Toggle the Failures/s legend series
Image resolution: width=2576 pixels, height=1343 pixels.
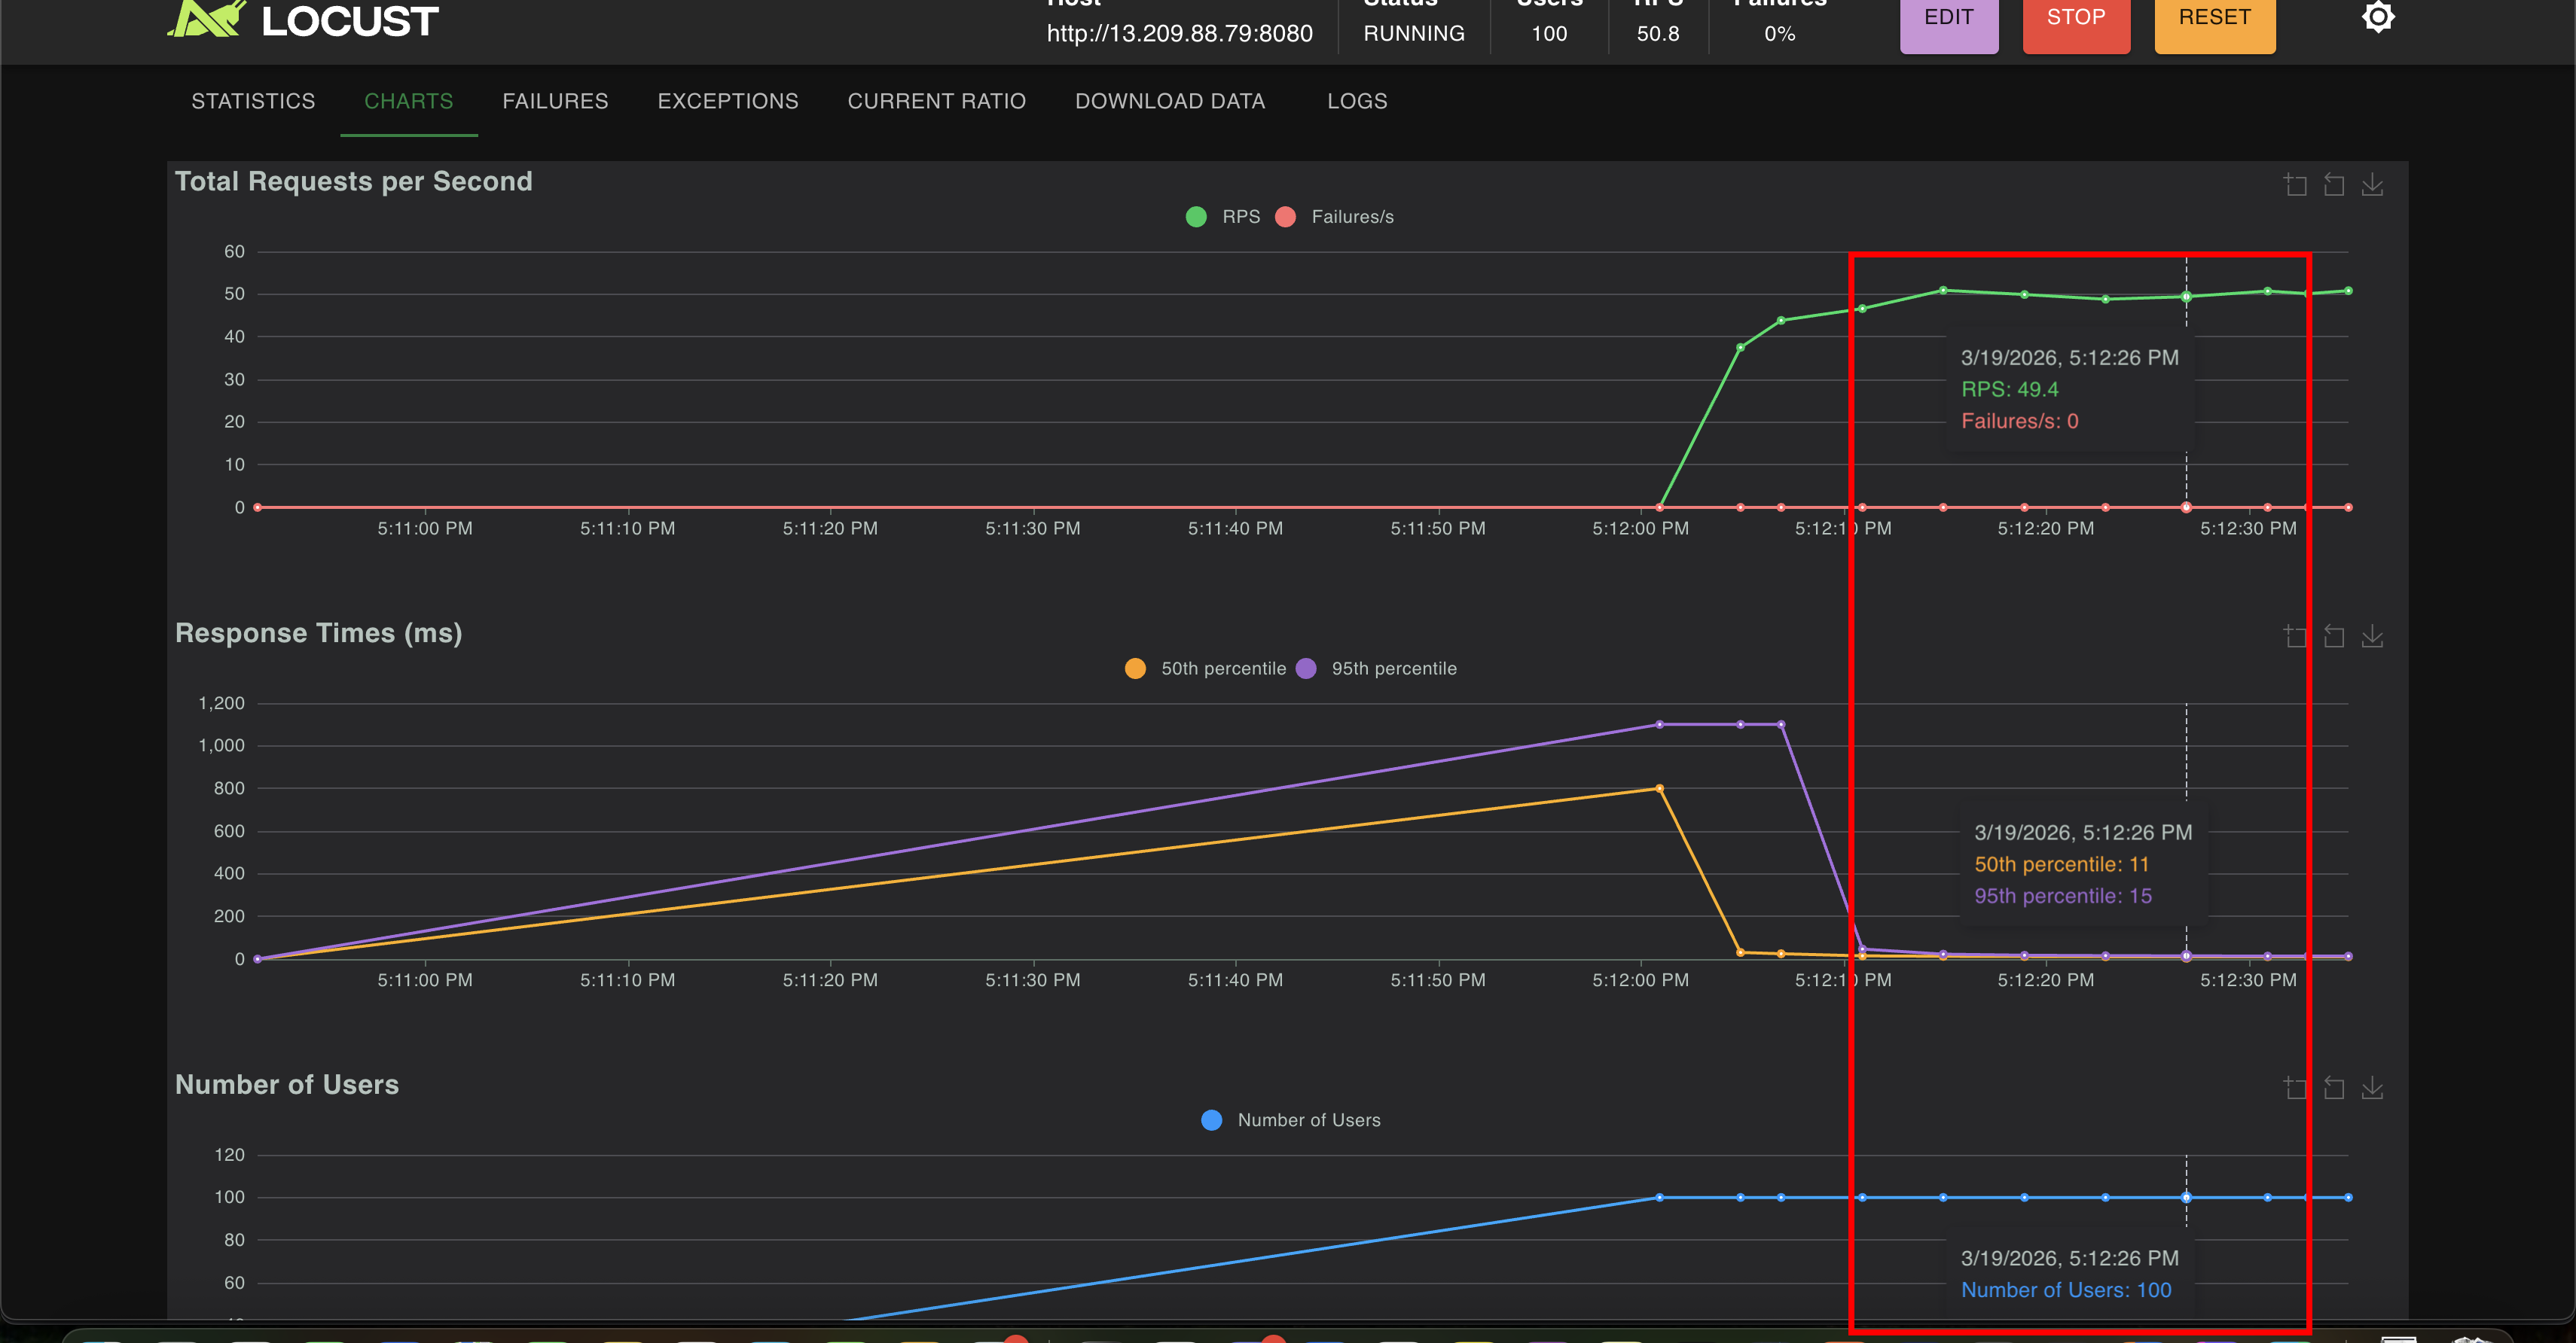point(1334,217)
